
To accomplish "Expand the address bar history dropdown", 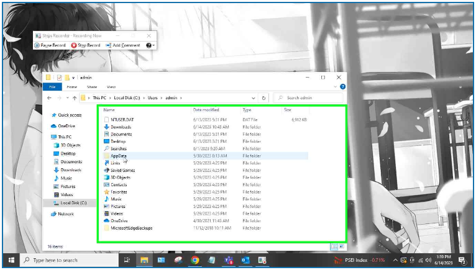I will 254,98.
